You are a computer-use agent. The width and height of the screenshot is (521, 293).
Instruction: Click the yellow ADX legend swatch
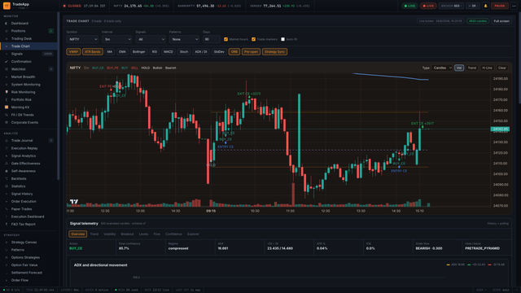pyautogui.click(x=448, y=265)
